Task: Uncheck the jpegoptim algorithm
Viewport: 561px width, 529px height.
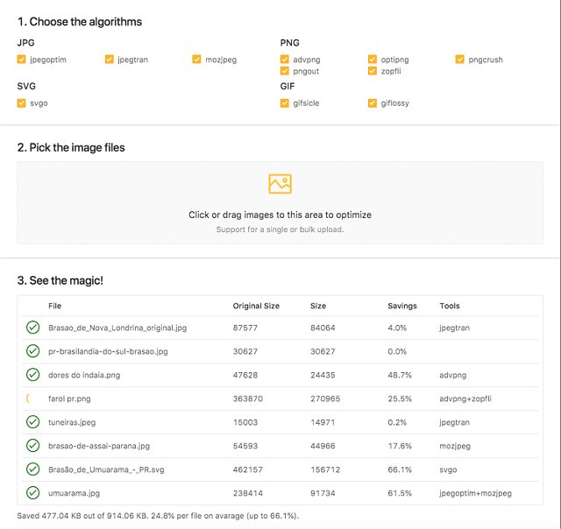Action: point(22,60)
